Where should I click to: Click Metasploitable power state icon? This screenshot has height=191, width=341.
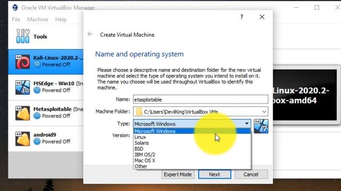(37, 116)
